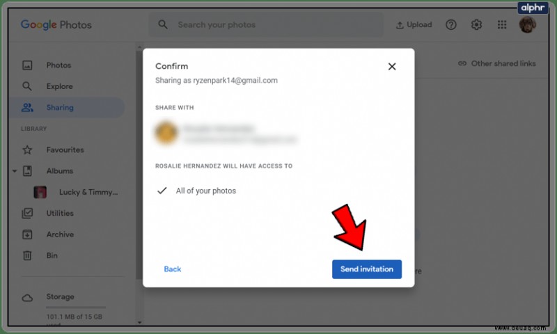This screenshot has width=557, height=334.
Task: Click the upload arrow icon
Action: click(x=400, y=25)
